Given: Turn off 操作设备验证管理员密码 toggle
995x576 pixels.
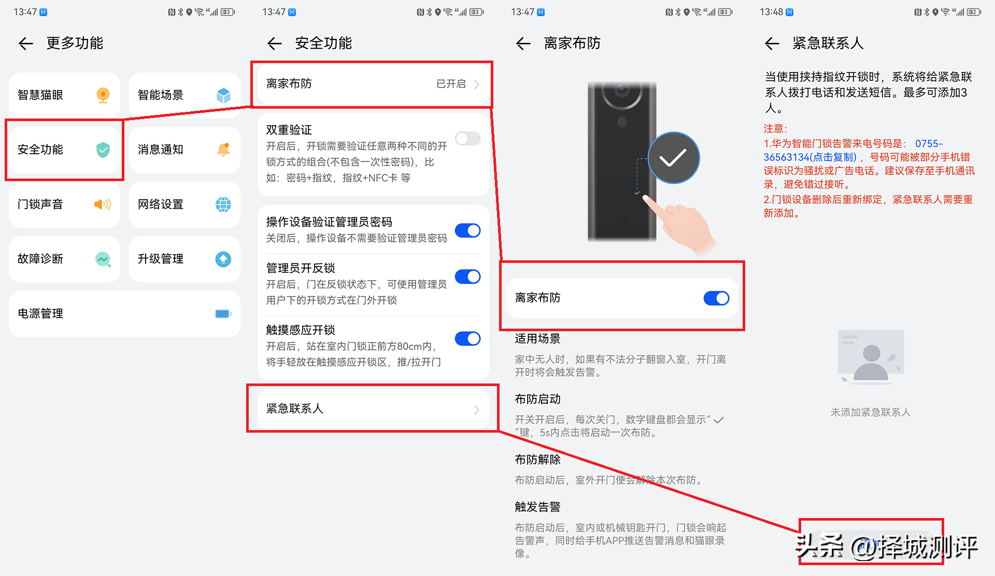Looking at the screenshot, I should tap(468, 230).
